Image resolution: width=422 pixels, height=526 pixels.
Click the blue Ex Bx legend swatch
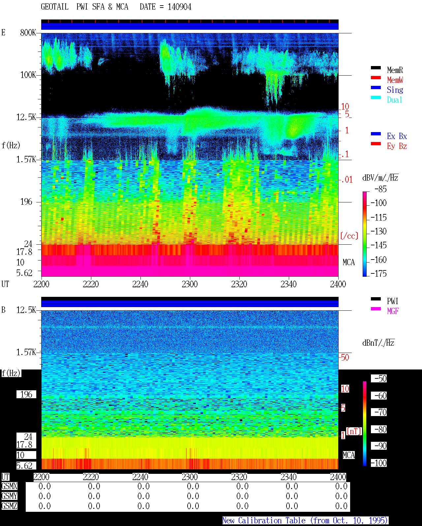[376, 134]
